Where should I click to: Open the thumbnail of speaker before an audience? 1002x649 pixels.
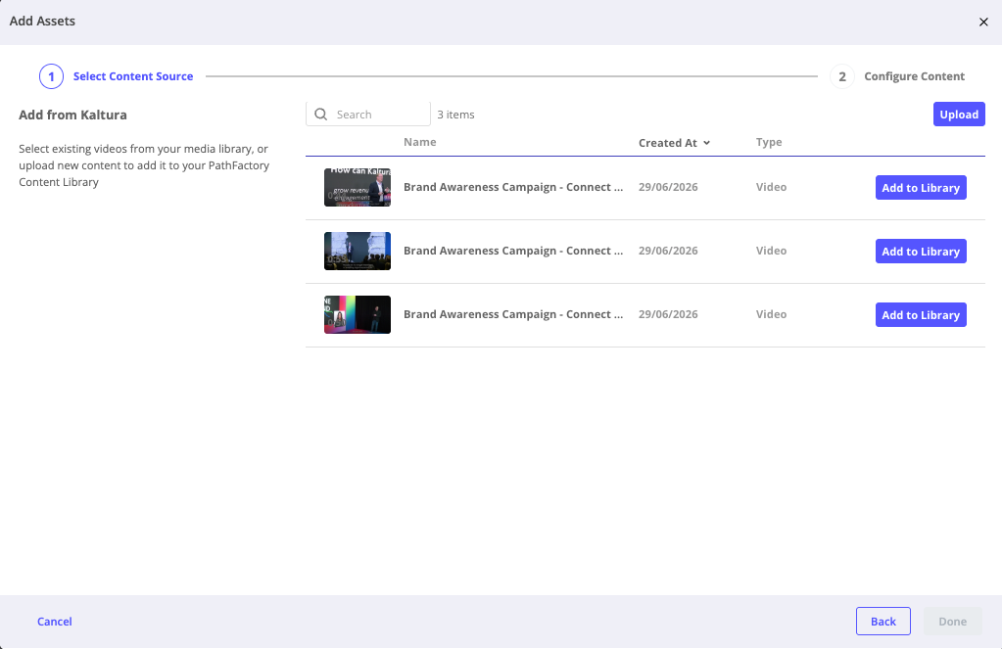coord(358,251)
